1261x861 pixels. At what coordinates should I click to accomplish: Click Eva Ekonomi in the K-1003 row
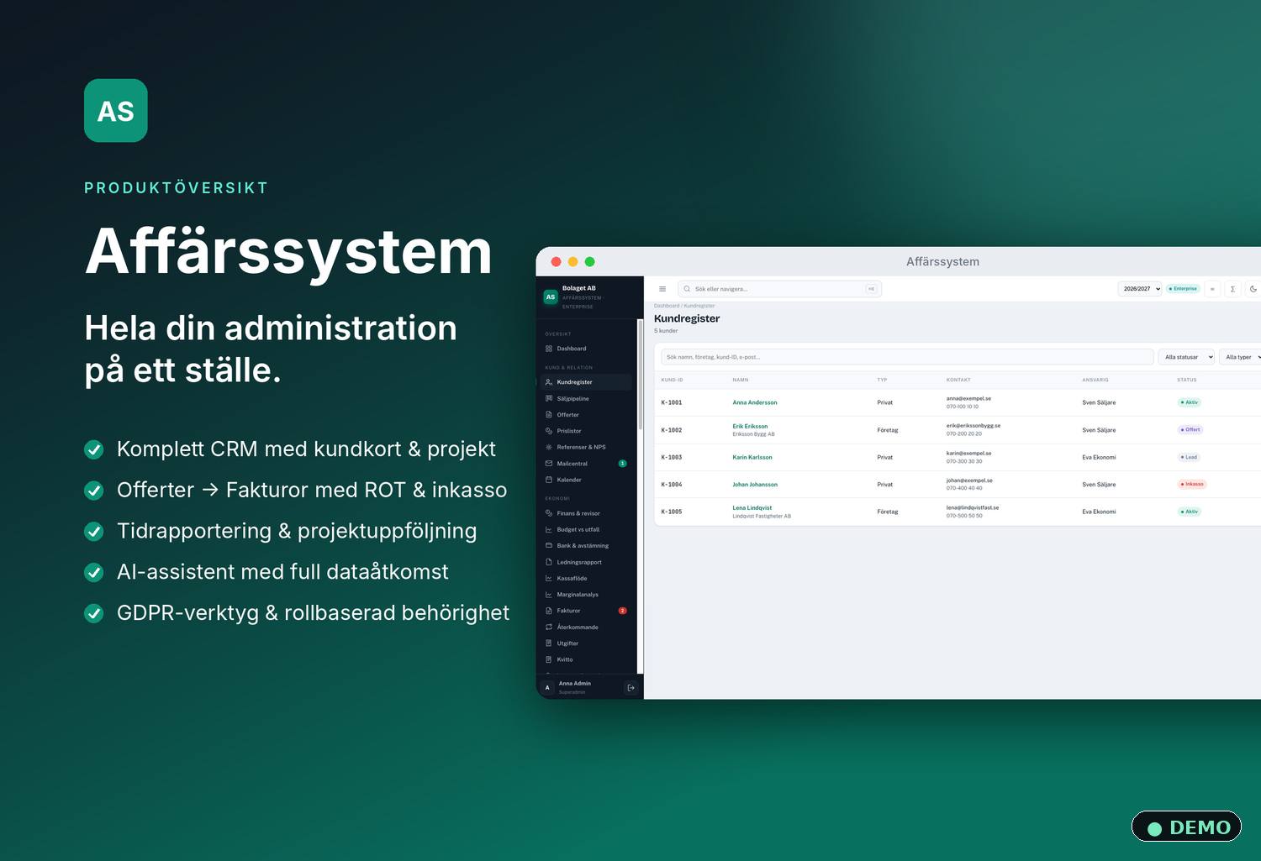1099,457
